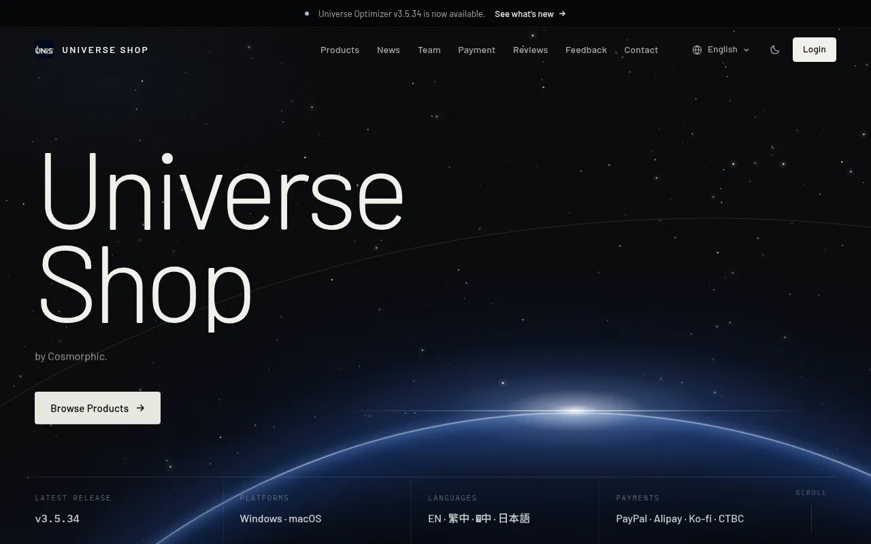Click the Login button

point(815,50)
